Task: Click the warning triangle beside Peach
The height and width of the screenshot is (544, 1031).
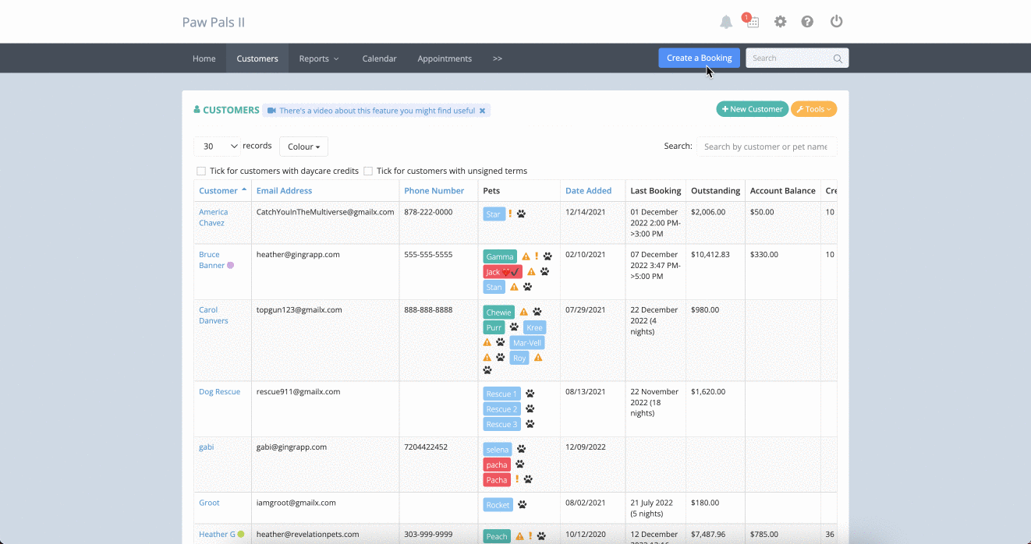Action: [519, 535]
